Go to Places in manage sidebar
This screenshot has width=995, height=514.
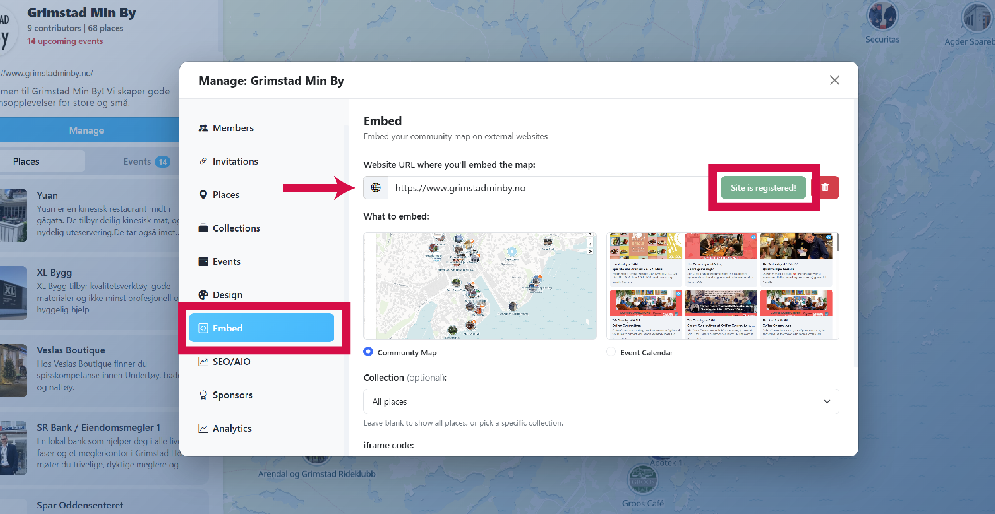click(x=261, y=195)
